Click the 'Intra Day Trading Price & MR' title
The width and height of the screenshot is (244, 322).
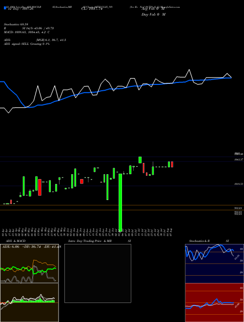click(90, 241)
